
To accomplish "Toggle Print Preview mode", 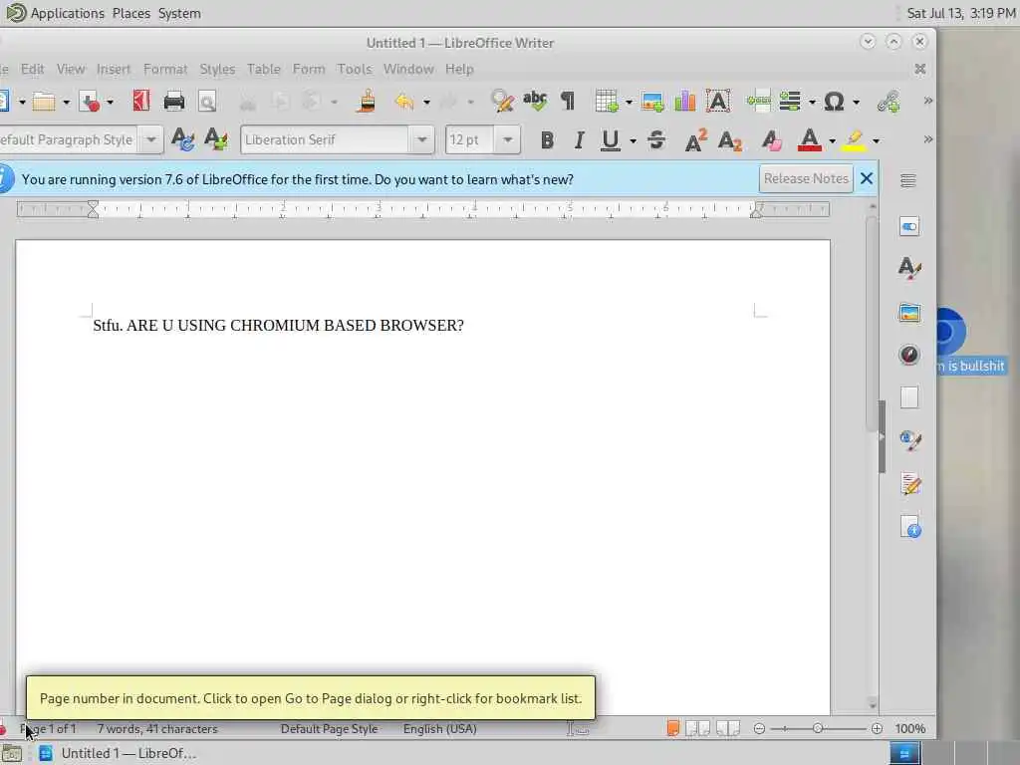I will pyautogui.click(x=207, y=102).
